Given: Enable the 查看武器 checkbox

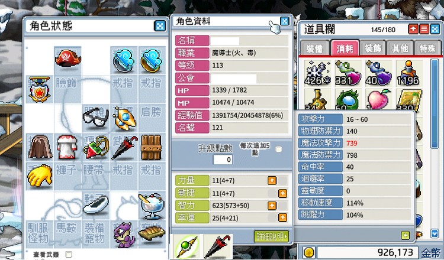Looking at the screenshot, I should pos(69,254).
